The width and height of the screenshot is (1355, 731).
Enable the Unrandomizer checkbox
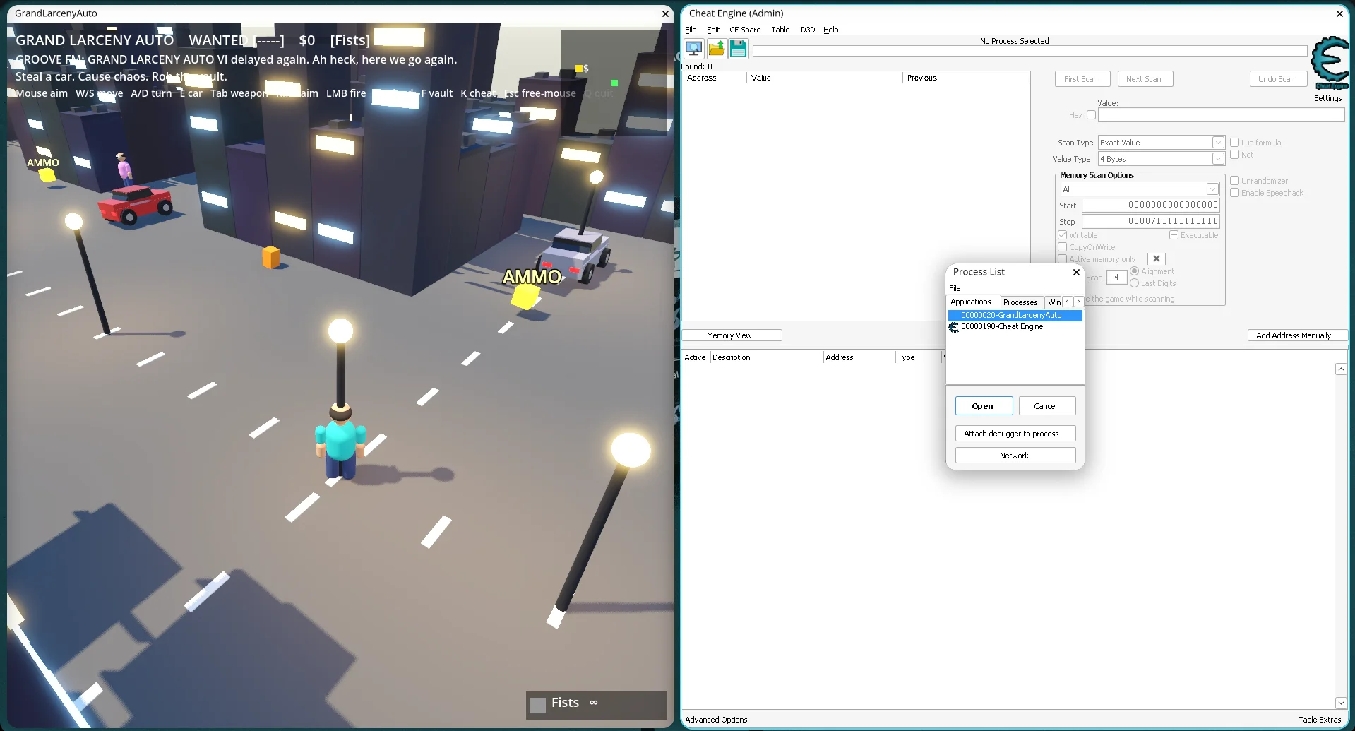(1235, 181)
